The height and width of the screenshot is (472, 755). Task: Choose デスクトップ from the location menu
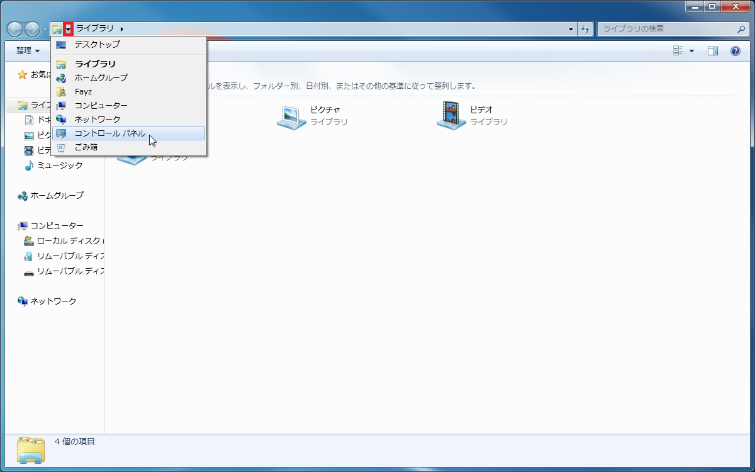(x=129, y=45)
